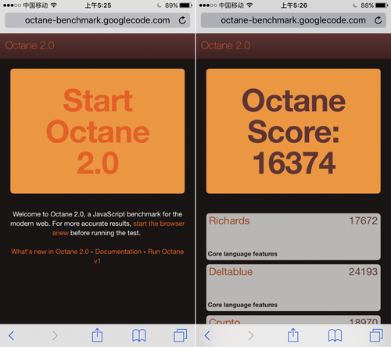The width and height of the screenshot is (391, 347).
Task: Tap the right screen address bar
Action: click(293, 20)
